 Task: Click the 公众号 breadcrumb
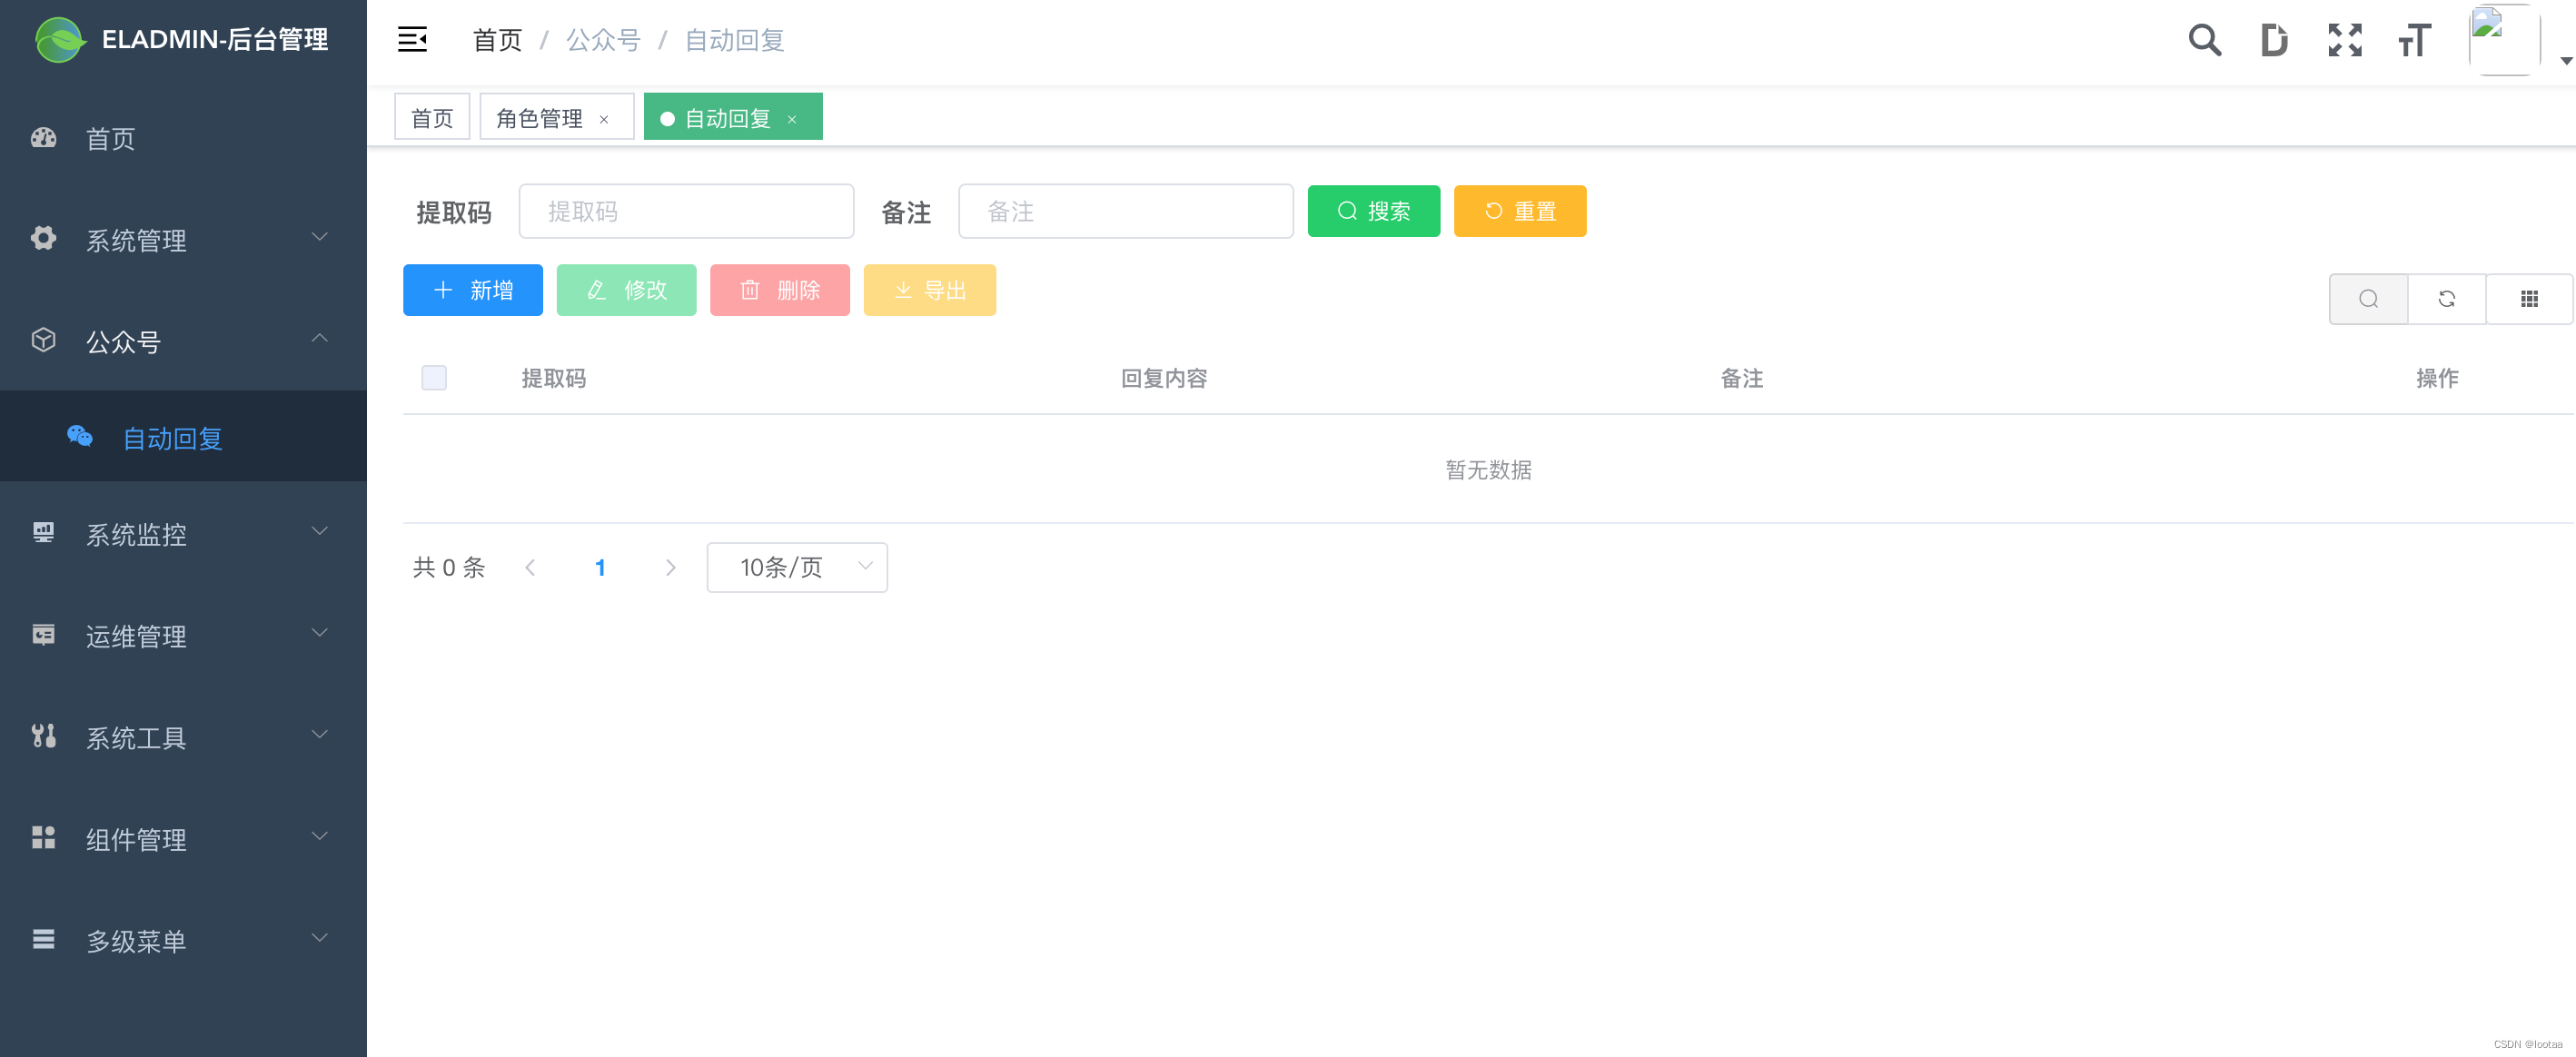tap(603, 40)
